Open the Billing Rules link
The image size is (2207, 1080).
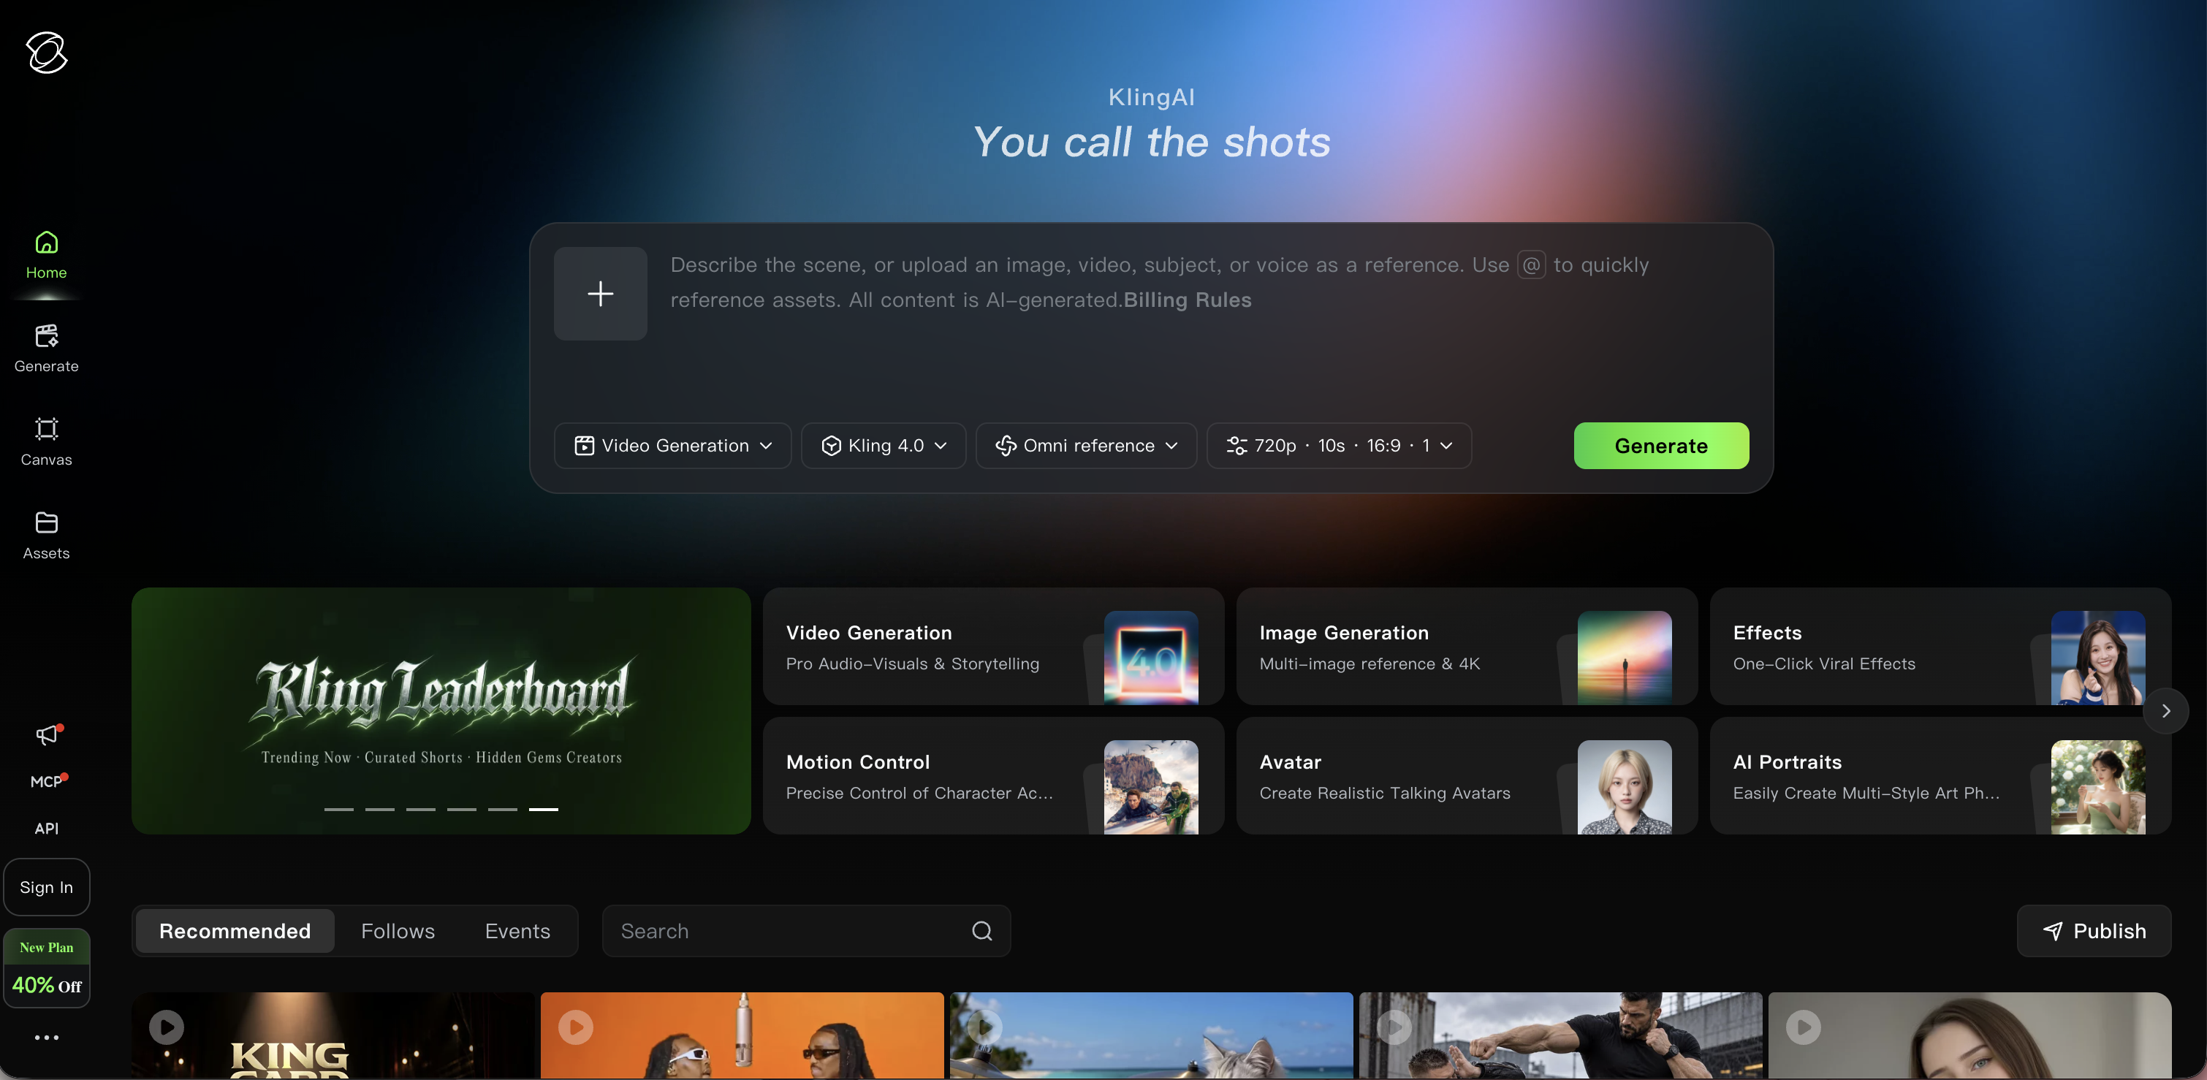pos(1188,300)
